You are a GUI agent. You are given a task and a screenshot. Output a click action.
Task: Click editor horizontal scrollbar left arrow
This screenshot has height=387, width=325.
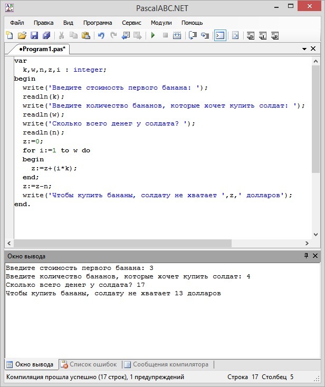pyautogui.click(x=9, y=244)
